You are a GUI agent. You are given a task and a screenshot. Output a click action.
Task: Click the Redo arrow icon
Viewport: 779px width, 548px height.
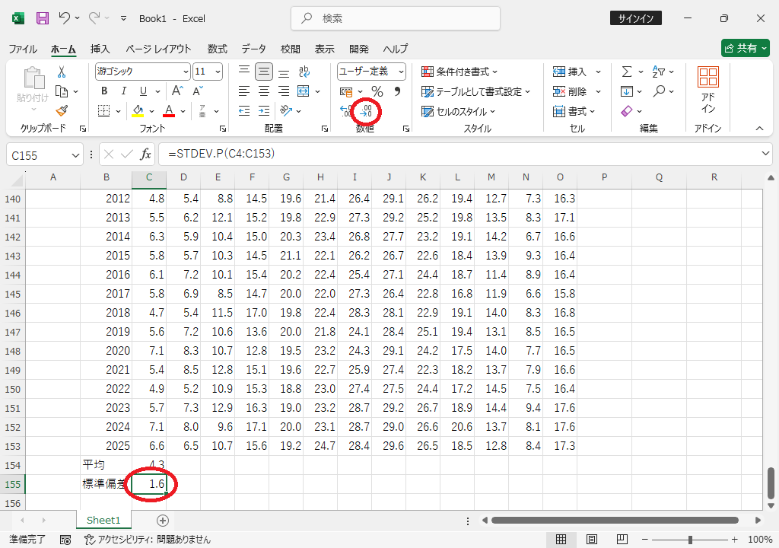coord(94,18)
